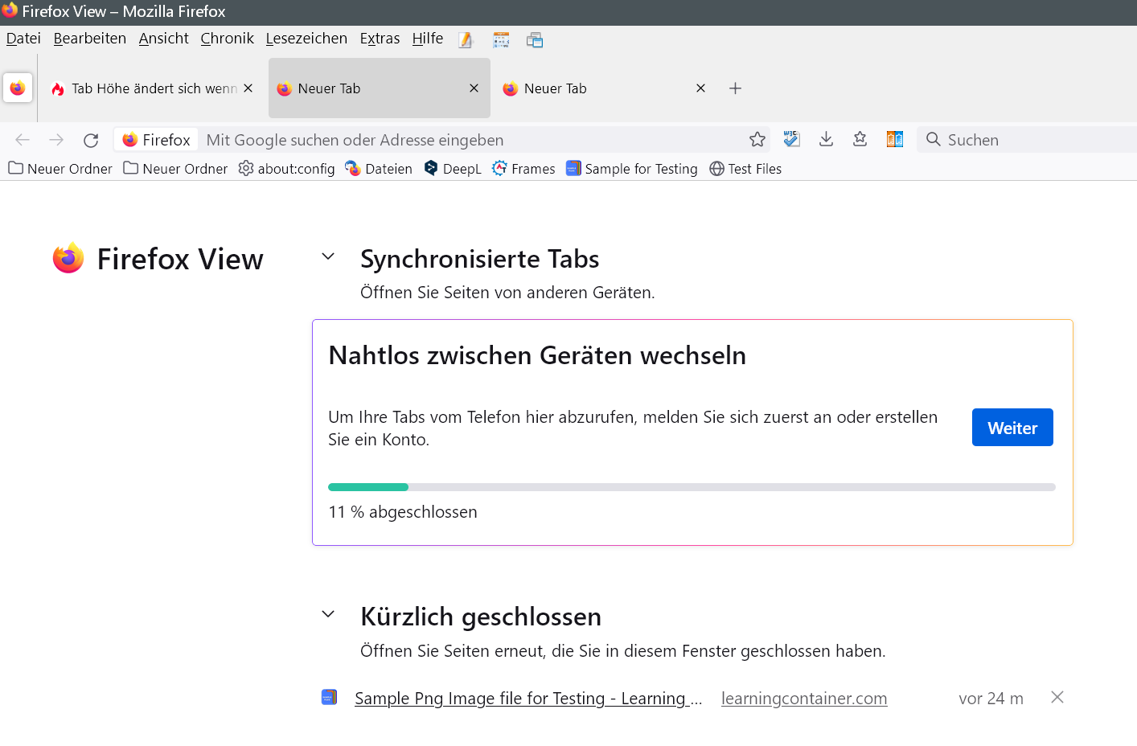Open the first Neuer Ordner bookmark folder

(x=60, y=169)
